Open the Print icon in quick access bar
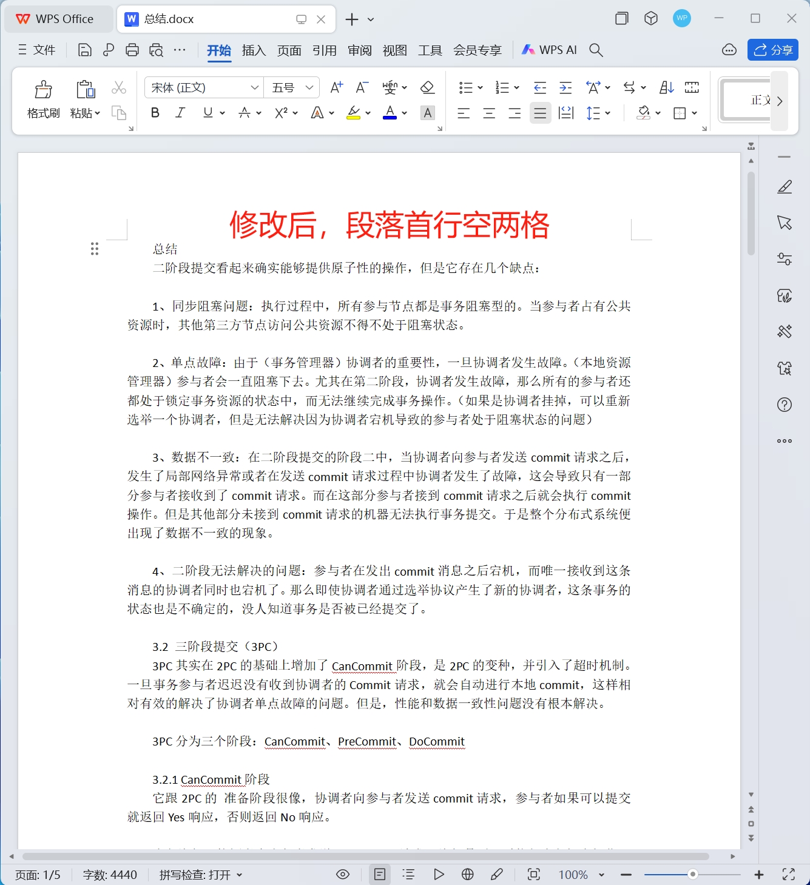Viewport: 810px width, 885px height. click(132, 50)
